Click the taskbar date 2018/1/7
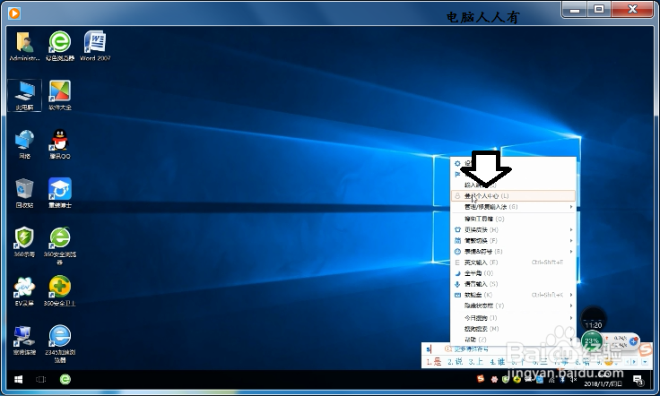This screenshot has height=396, width=660. point(603,383)
